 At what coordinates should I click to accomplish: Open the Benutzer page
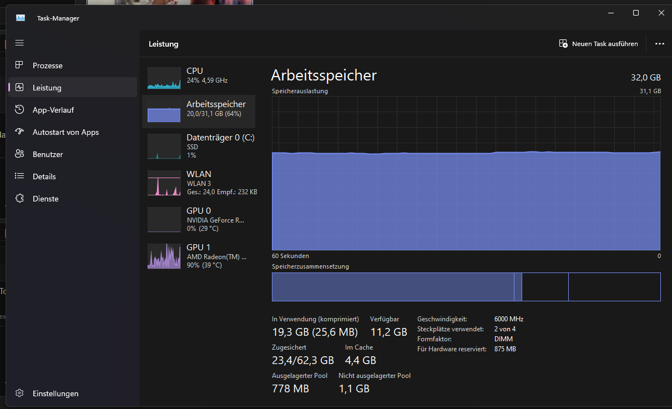[73, 154]
